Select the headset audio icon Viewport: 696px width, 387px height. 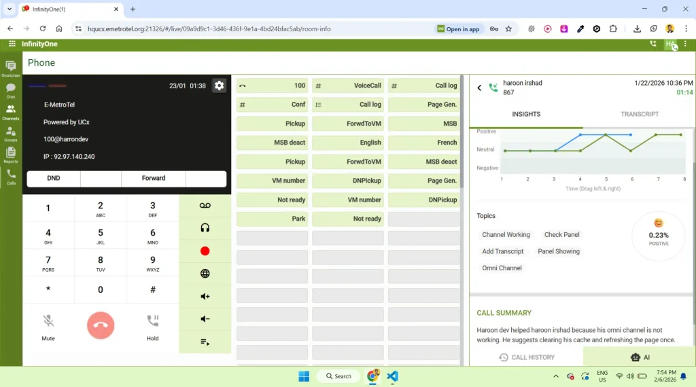[x=205, y=228]
